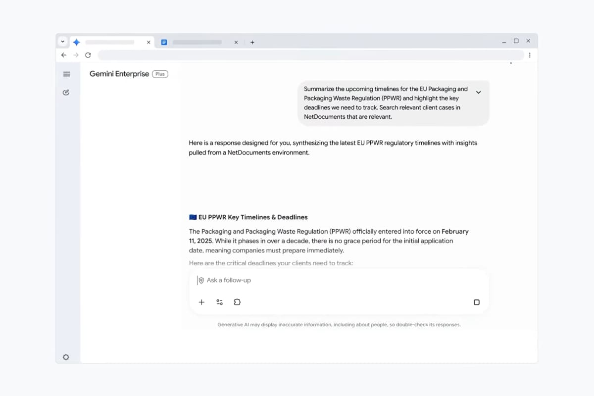Go back in the browser

click(x=64, y=55)
